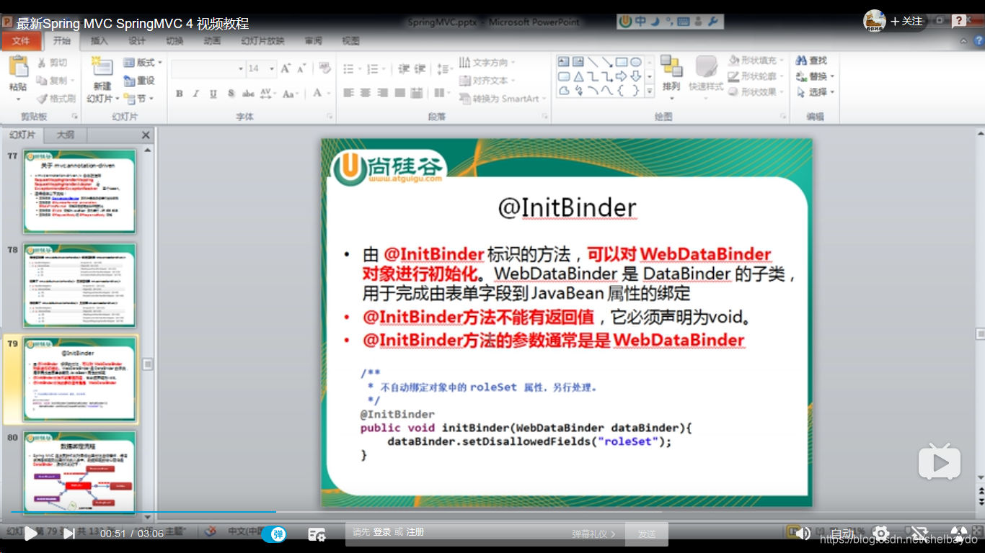Image resolution: width=985 pixels, height=553 pixels.
Task: Center-align text
Action: click(x=366, y=93)
